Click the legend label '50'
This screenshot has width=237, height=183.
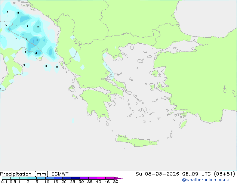point(116,182)
